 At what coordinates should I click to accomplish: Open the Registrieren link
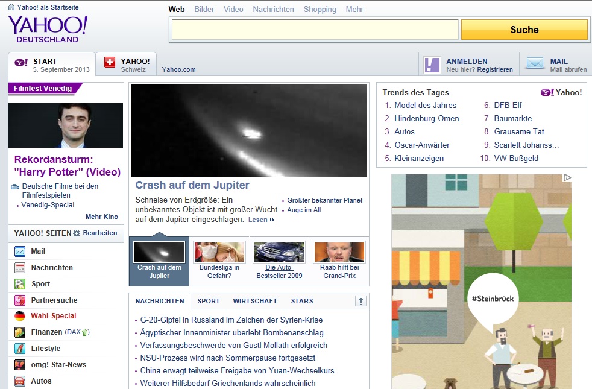click(495, 69)
